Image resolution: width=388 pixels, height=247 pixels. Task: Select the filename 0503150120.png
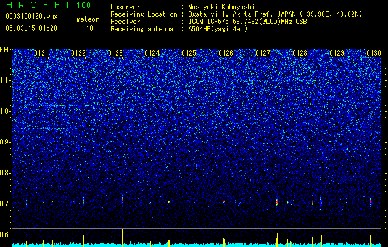pos(31,17)
